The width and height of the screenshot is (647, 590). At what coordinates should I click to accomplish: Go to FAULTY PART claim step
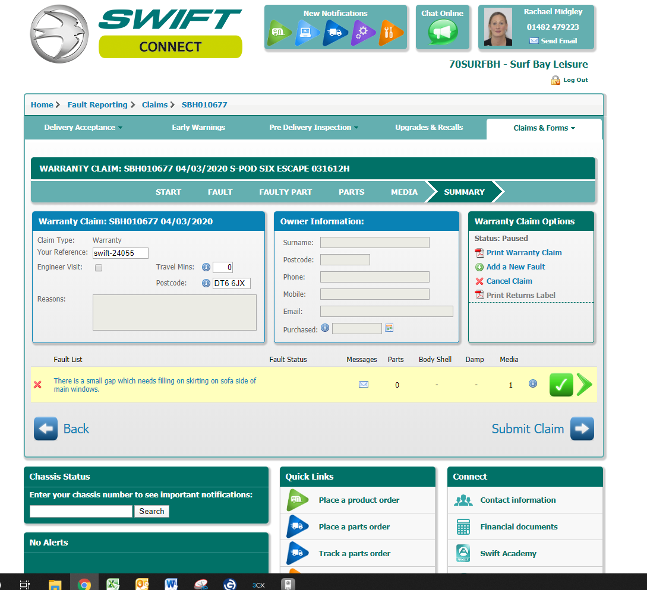[x=286, y=192]
